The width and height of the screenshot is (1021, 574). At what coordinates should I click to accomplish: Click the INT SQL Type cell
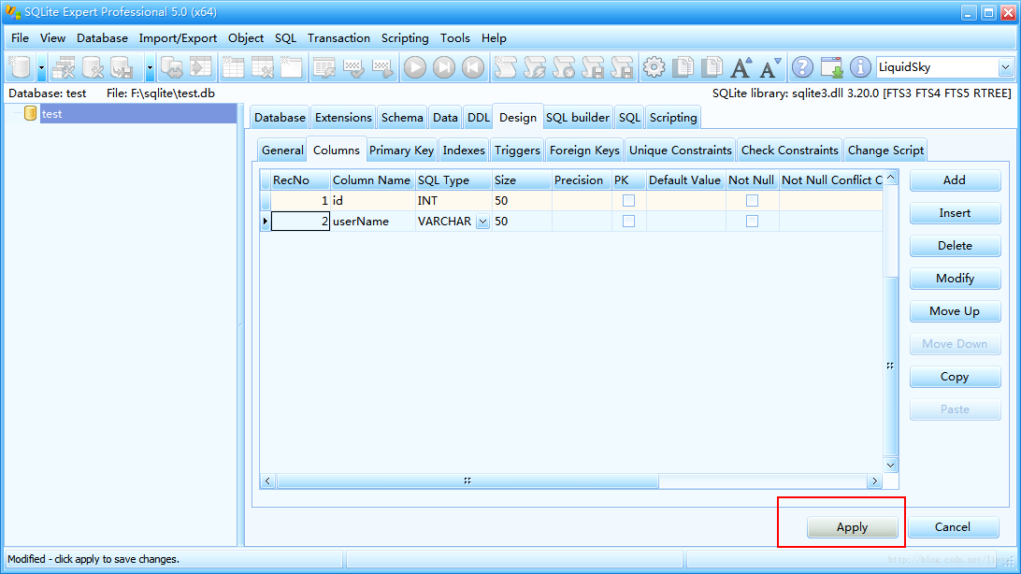(x=453, y=200)
